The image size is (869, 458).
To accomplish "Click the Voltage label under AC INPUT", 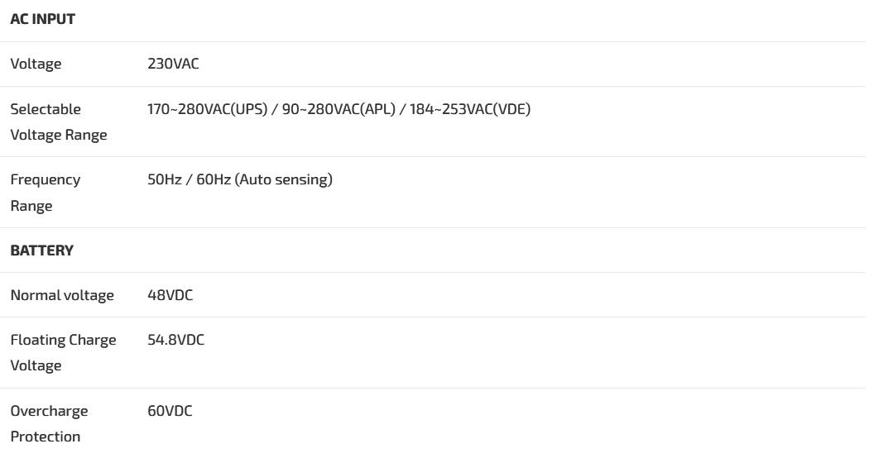I will pos(36,64).
